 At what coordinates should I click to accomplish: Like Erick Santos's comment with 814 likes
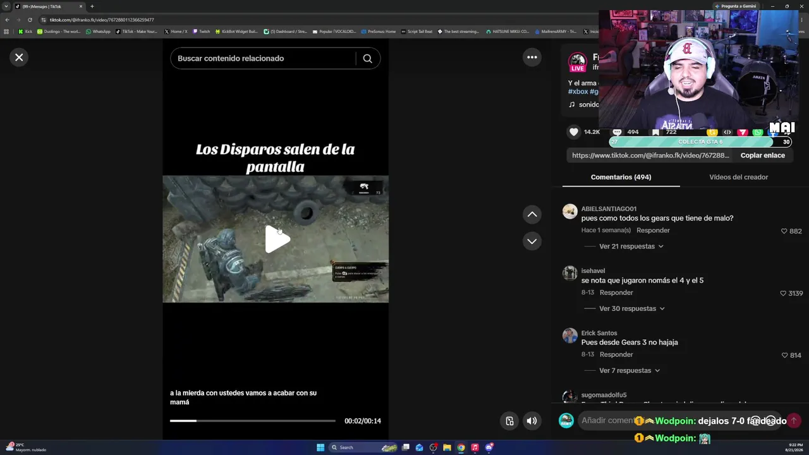pos(785,355)
